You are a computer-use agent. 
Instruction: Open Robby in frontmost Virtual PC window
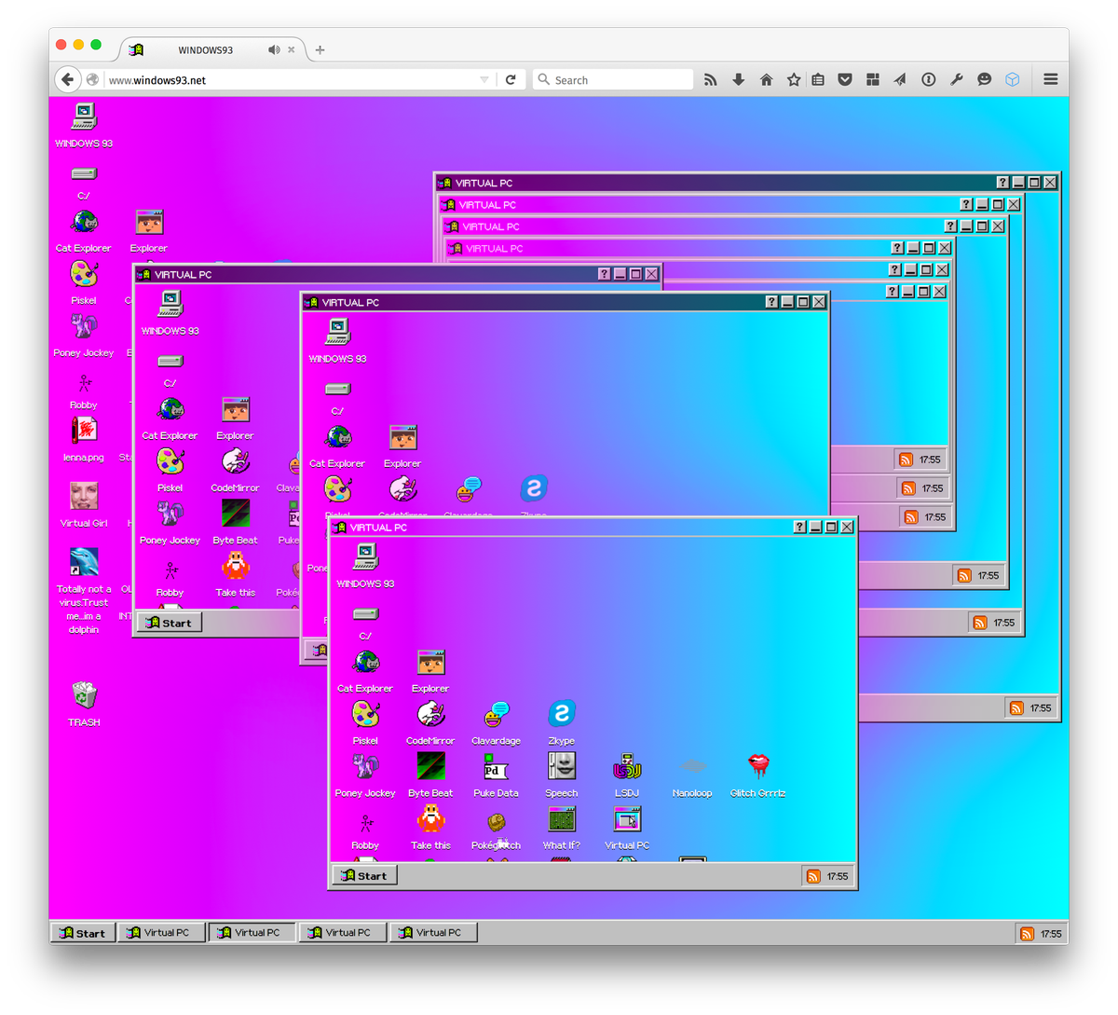click(x=365, y=823)
